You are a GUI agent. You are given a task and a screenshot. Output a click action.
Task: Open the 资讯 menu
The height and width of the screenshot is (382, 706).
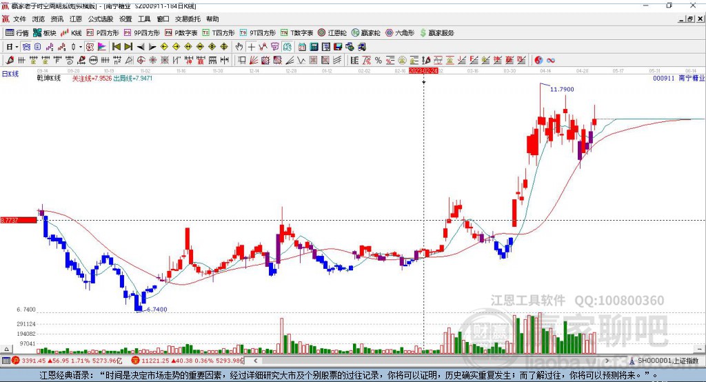[x=57, y=19]
